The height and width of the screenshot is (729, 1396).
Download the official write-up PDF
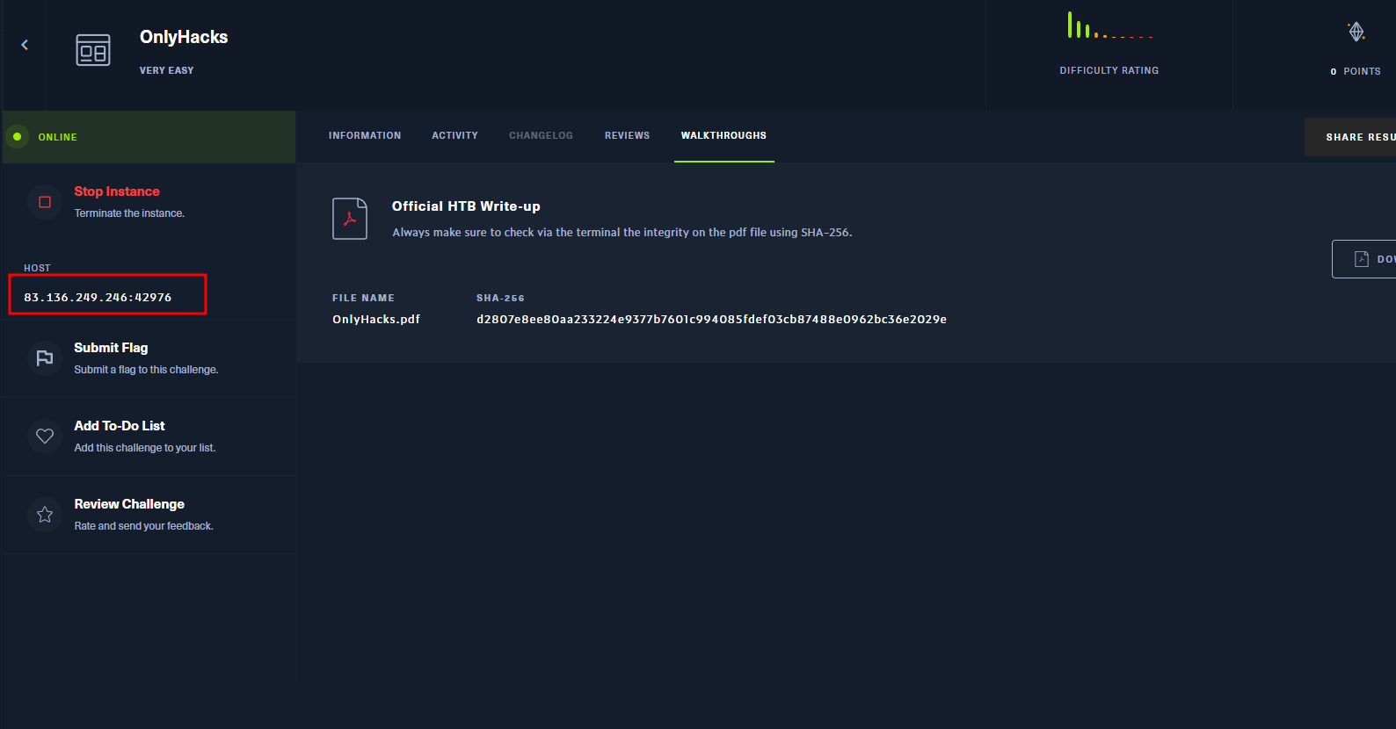[1364, 259]
